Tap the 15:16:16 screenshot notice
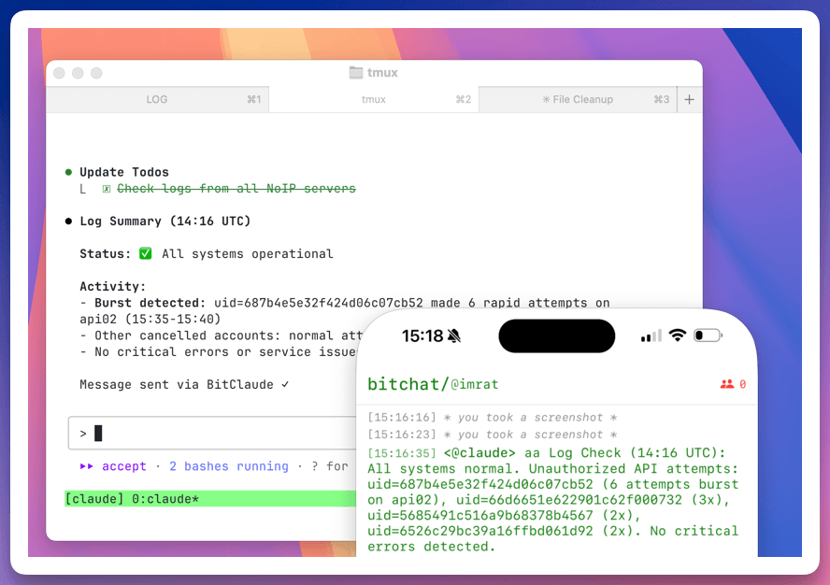The width and height of the screenshot is (830, 585). pyautogui.click(x=493, y=418)
